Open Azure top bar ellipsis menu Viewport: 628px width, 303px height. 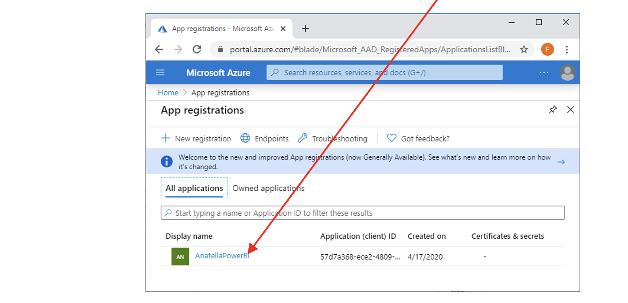click(544, 73)
